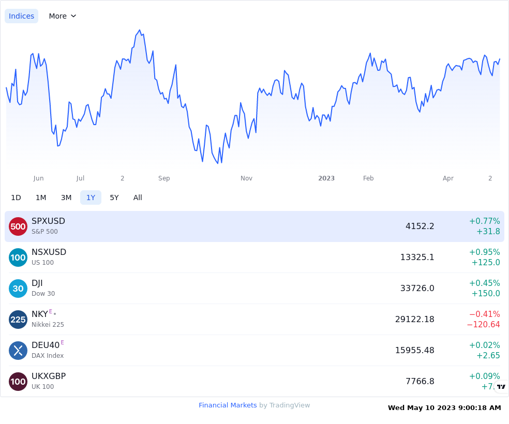Click the +0.02% change for DEU40
The height and width of the screenshot is (424, 509).
pos(485,345)
